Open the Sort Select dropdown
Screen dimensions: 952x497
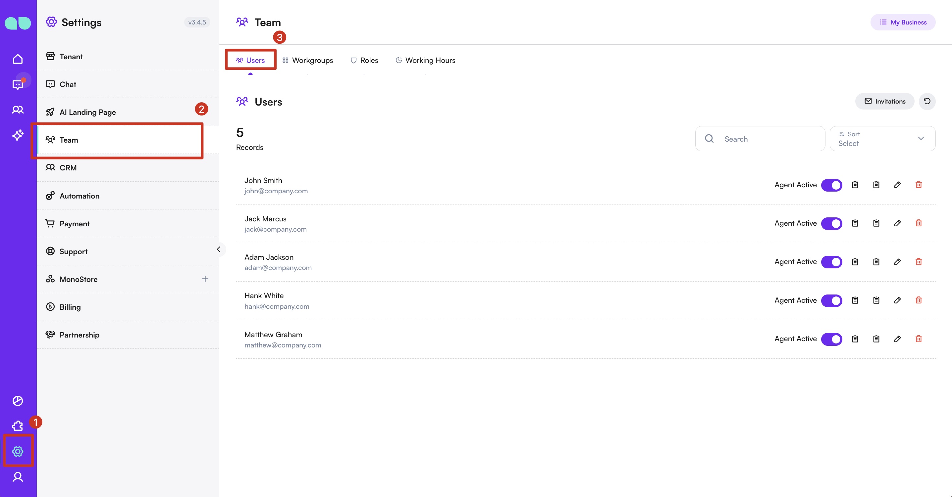pyautogui.click(x=882, y=139)
